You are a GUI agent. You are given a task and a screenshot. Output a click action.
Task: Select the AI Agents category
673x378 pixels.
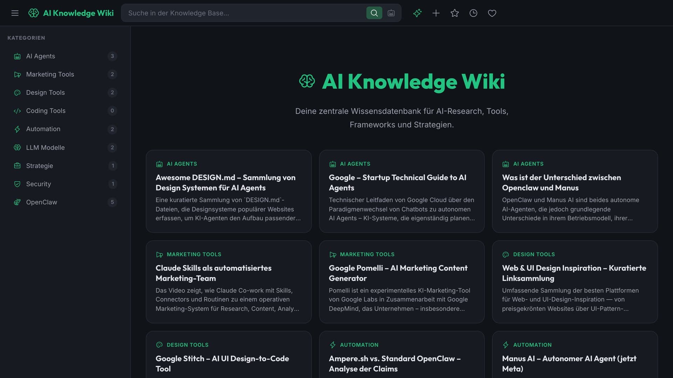[65, 56]
